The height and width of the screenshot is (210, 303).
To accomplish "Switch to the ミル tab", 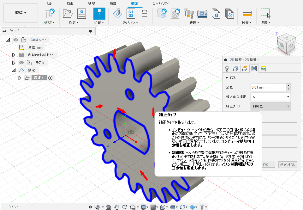I will (49, 3).
